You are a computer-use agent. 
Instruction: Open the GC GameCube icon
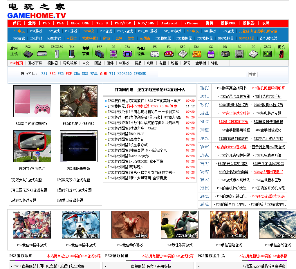click(x=211, y=54)
